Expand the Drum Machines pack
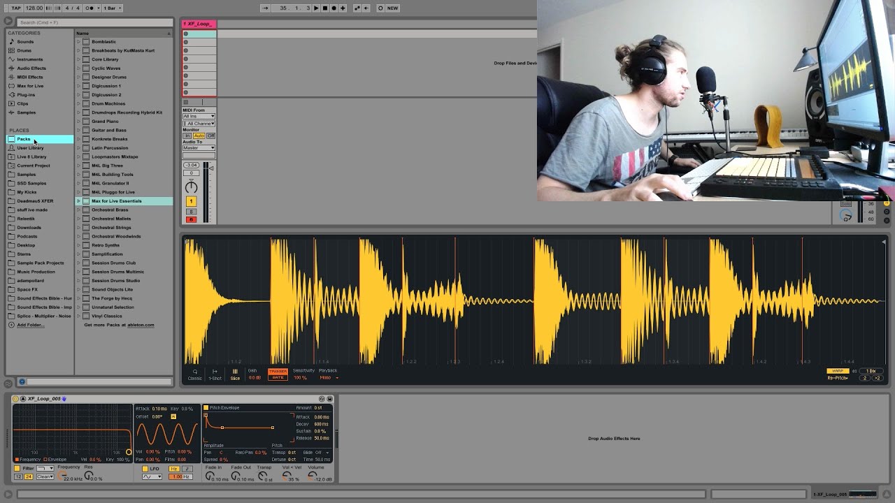 pyautogui.click(x=78, y=103)
